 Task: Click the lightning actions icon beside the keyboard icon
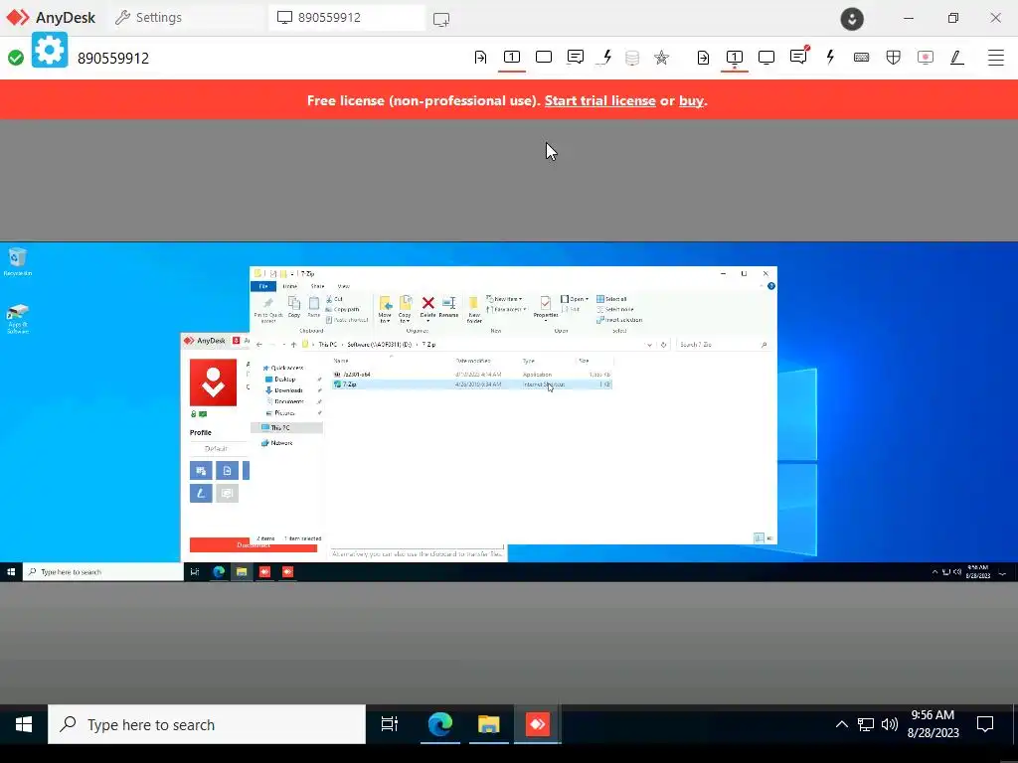pyautogui.click(x=830, y=58)
